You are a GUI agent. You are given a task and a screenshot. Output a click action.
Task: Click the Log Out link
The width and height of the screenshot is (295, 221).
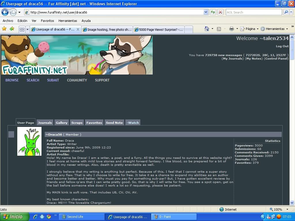(x=282, y=46)
